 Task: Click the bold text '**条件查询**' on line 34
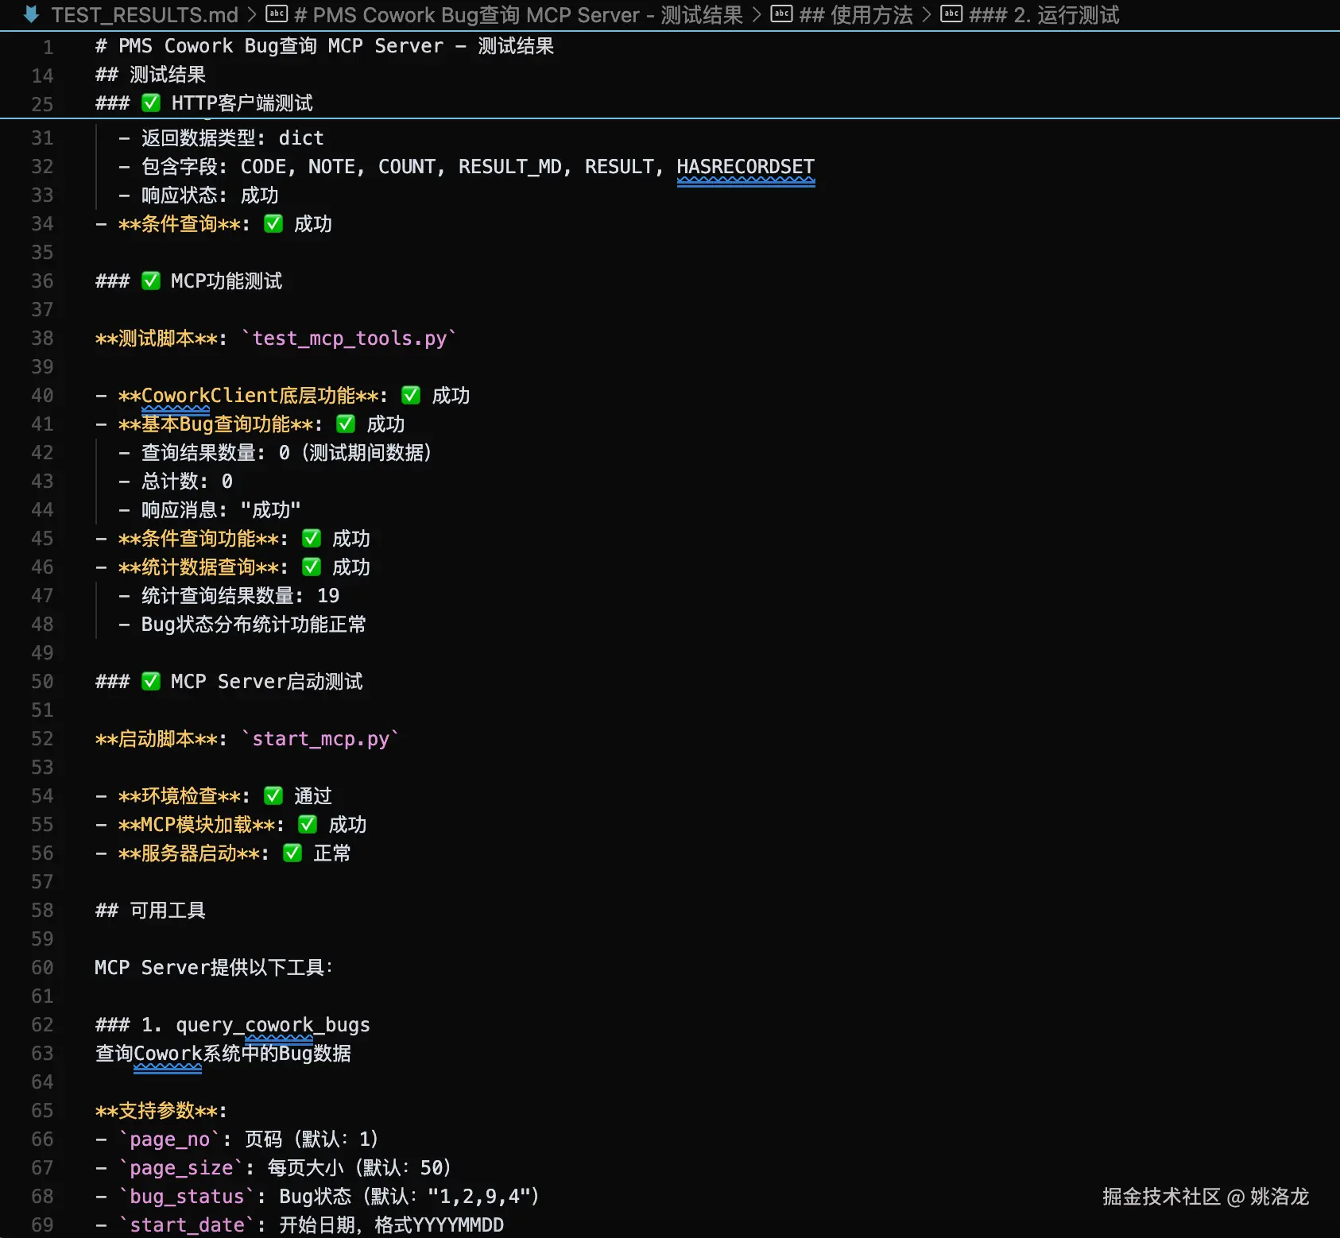point(180,224)
